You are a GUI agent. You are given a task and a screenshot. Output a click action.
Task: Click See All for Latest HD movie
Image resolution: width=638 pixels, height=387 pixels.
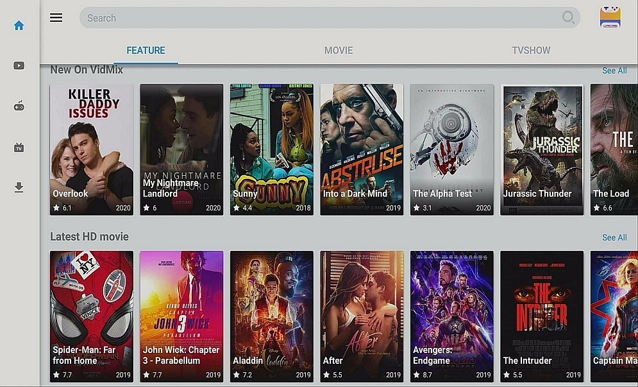point(614,237)
